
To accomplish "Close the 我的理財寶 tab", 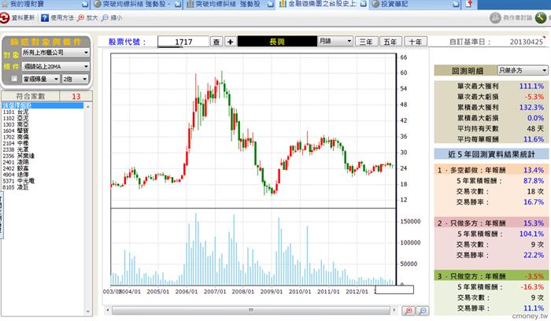I will 85,4.
